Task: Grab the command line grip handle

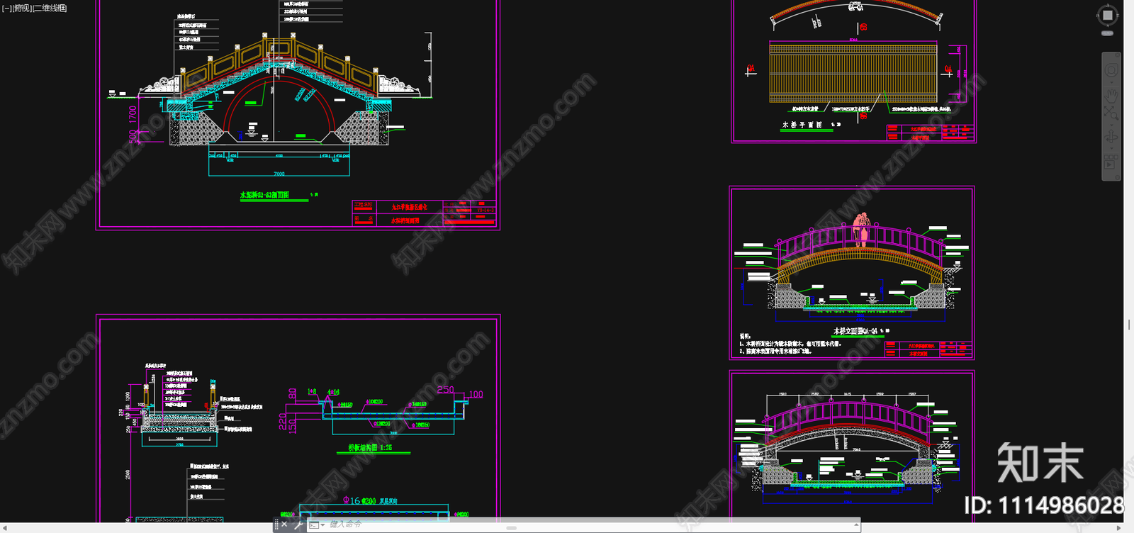Action: [276, 524]
